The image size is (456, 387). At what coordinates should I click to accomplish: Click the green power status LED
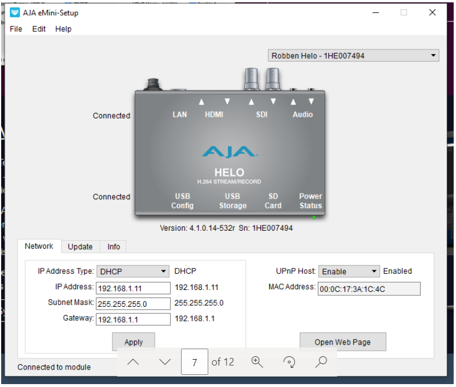coord(314,217)
